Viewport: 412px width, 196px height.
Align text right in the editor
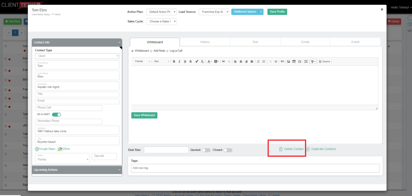pos(246,61)
